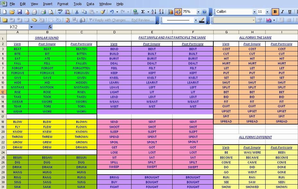Open Excel Help question mark
The height and width of the screenshot is (189, 298).
click(x=204, y=12)
